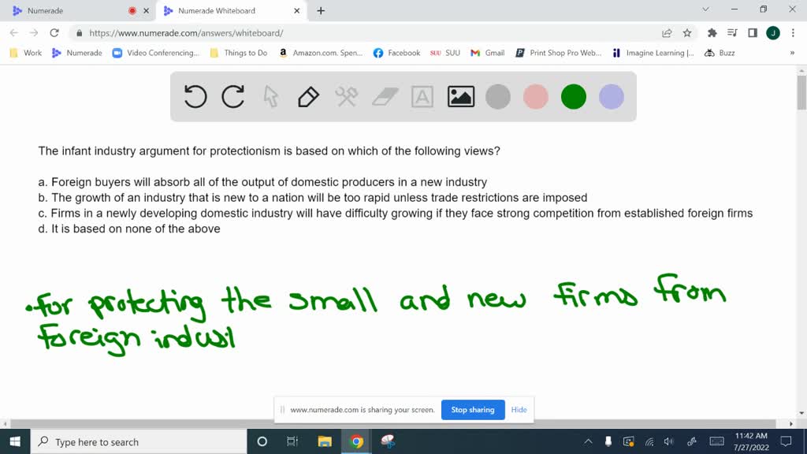Open the crossed tools settings icon
This screenshot has height=454, width=807.
[347, 97]
